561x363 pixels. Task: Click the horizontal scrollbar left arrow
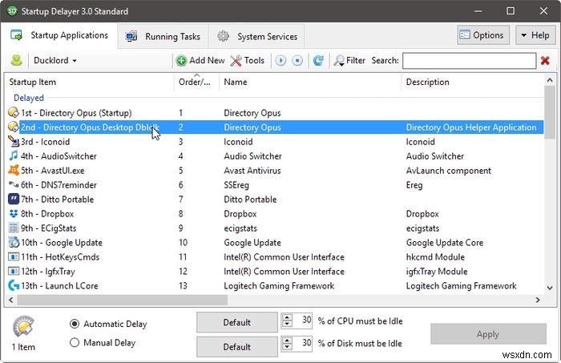click(10, 300)
